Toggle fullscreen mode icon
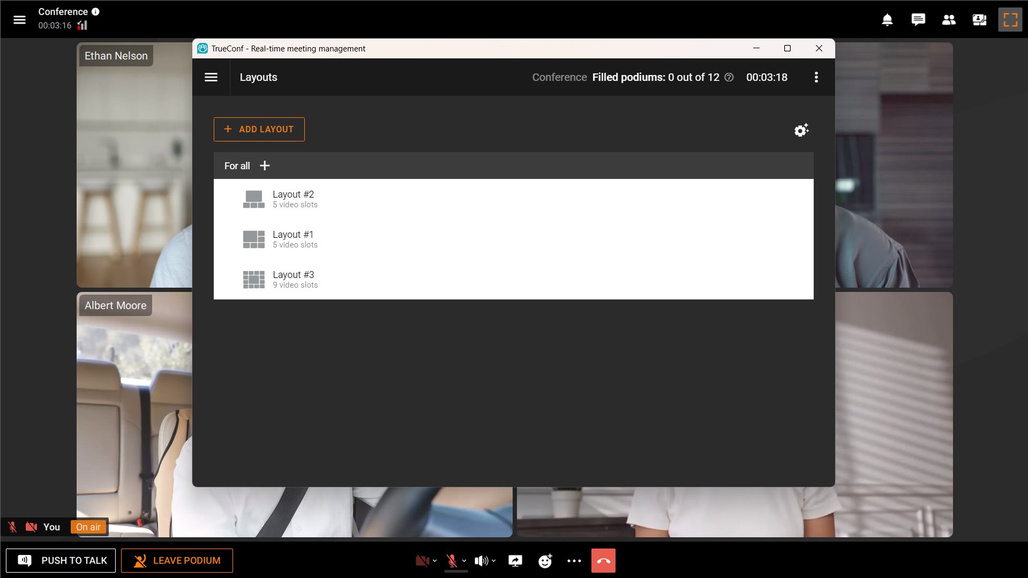This screenshot has height=578, width=1028. point(1010,20)
